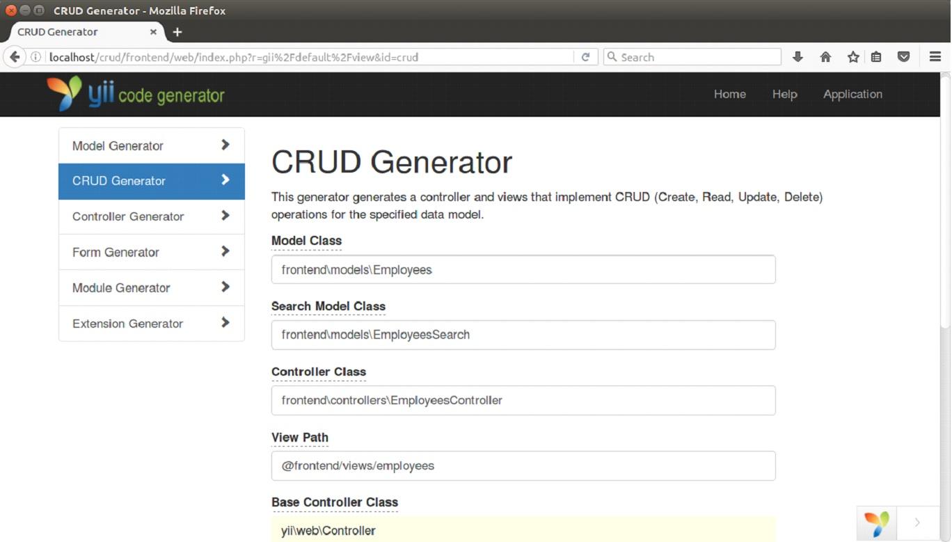This screenshot has height=542, width=952.
Task: Show bookmarks list icon
Action: [876, 57]
